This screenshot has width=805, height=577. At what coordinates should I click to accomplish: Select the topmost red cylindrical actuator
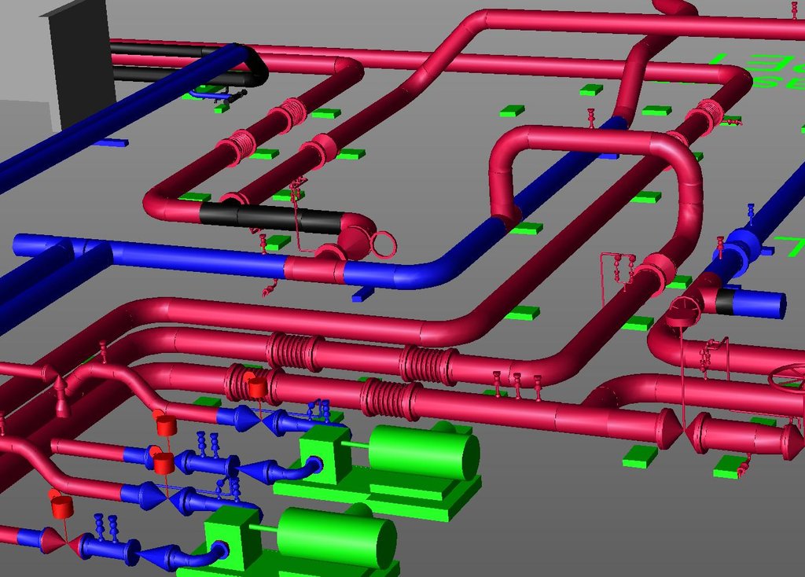tap(256, 387)
